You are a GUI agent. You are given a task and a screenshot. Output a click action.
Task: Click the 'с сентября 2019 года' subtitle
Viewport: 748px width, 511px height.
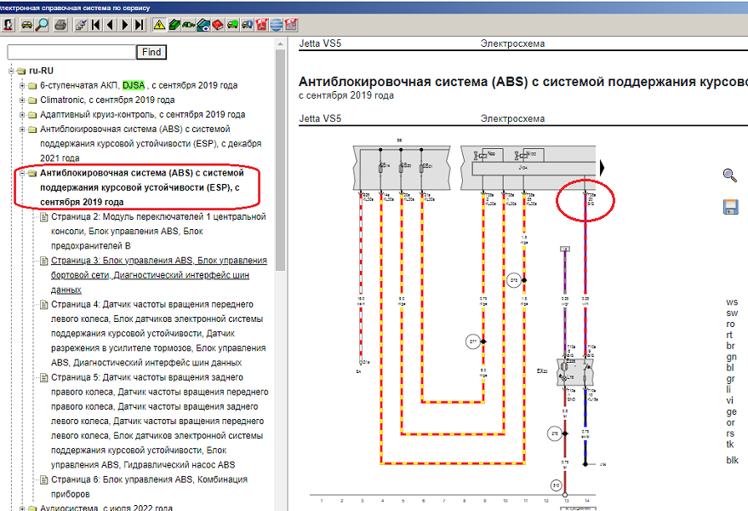pos(346,95)
